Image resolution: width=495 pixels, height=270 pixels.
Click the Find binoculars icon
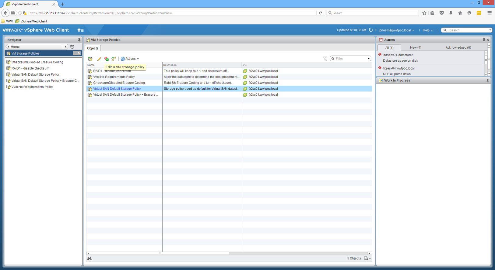(90, 258)
